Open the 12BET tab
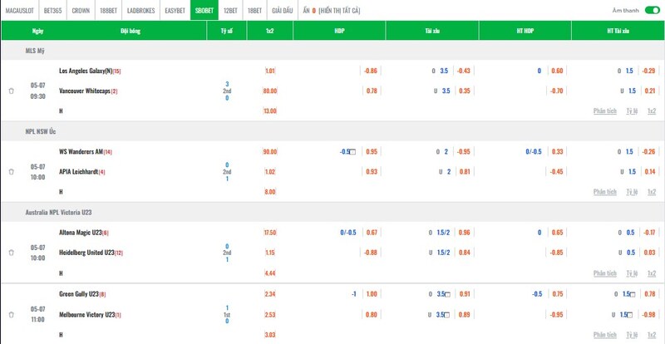The image size is (665, 344). point(231,11)
